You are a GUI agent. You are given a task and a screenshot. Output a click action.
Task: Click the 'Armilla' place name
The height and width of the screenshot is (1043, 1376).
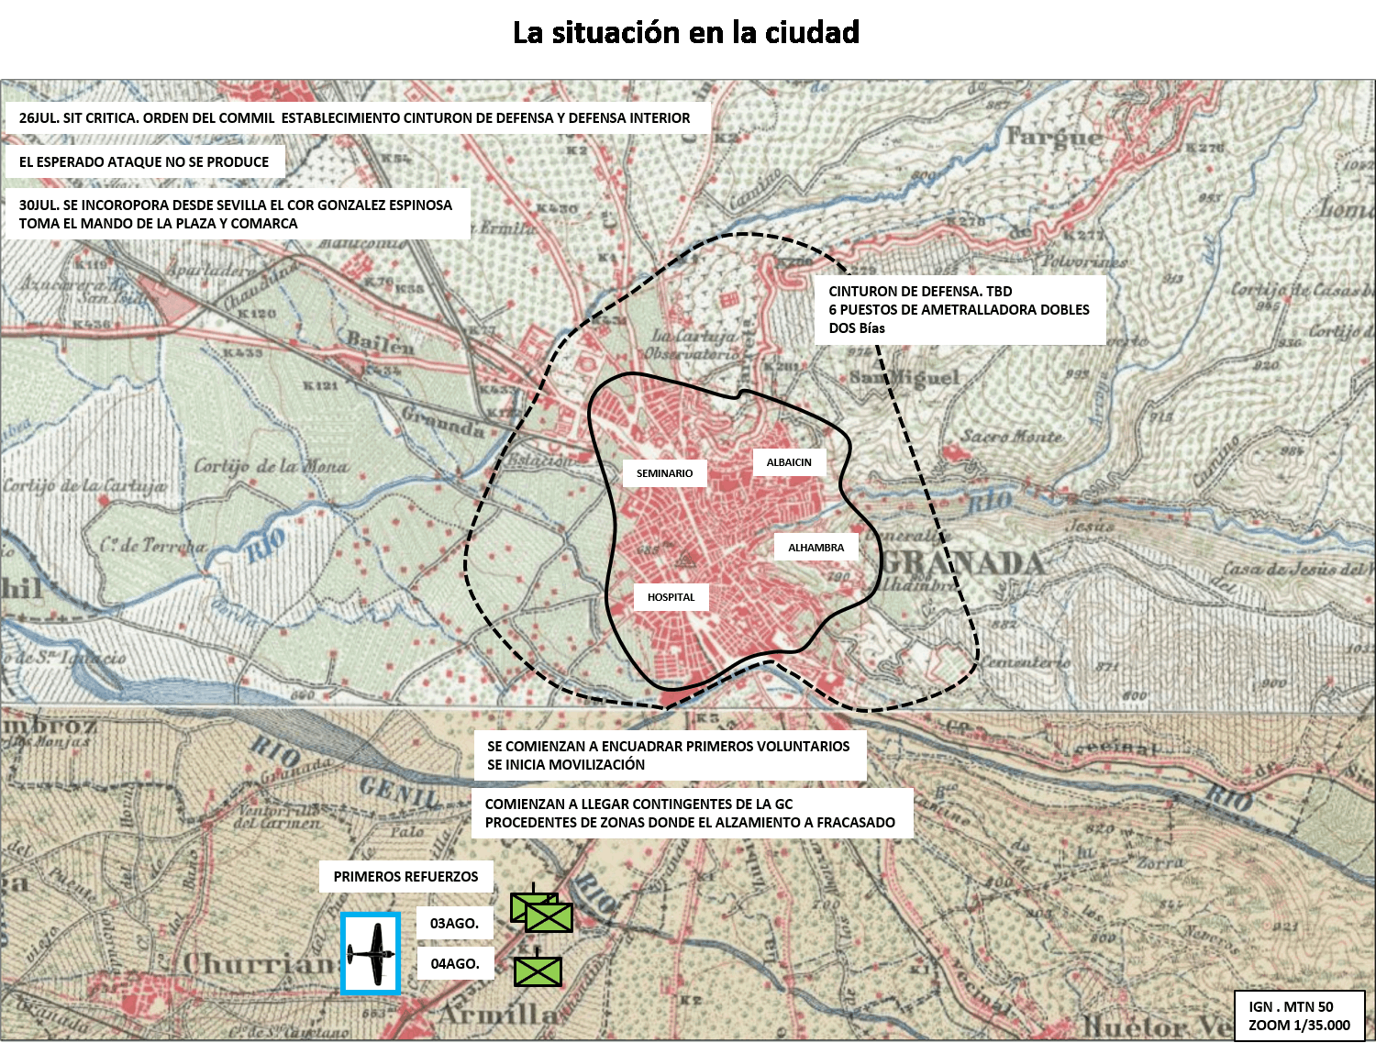click(500, 1015)
